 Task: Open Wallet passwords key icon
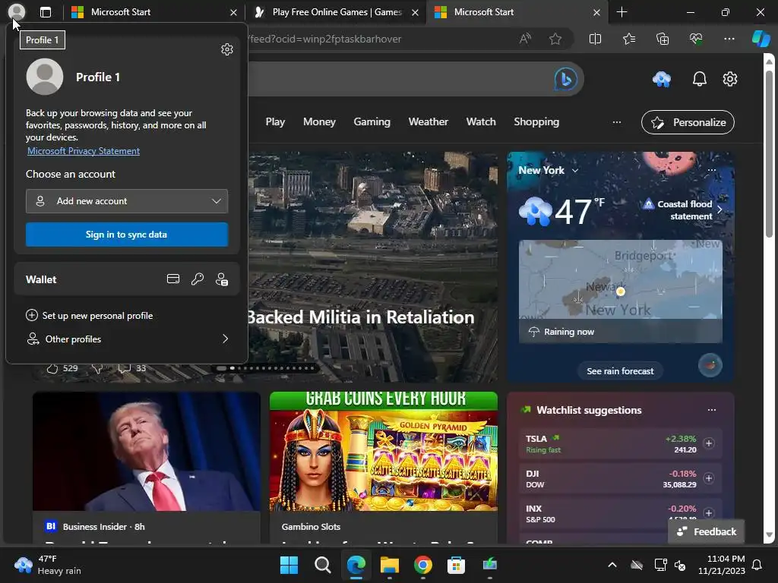(x=198, y=279)
